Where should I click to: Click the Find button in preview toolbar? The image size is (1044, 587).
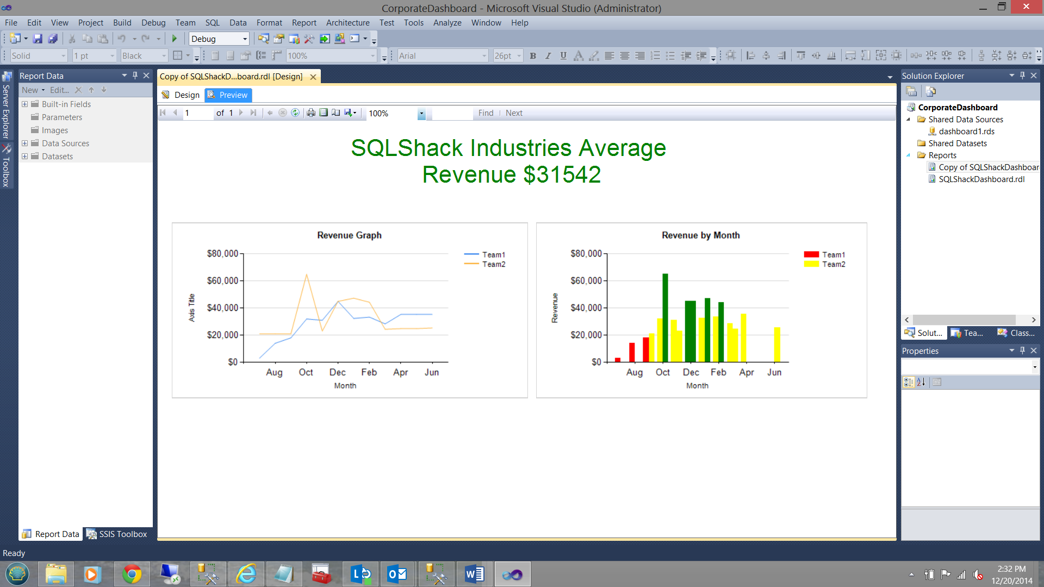pyautogui.click(x=486, y=113)
